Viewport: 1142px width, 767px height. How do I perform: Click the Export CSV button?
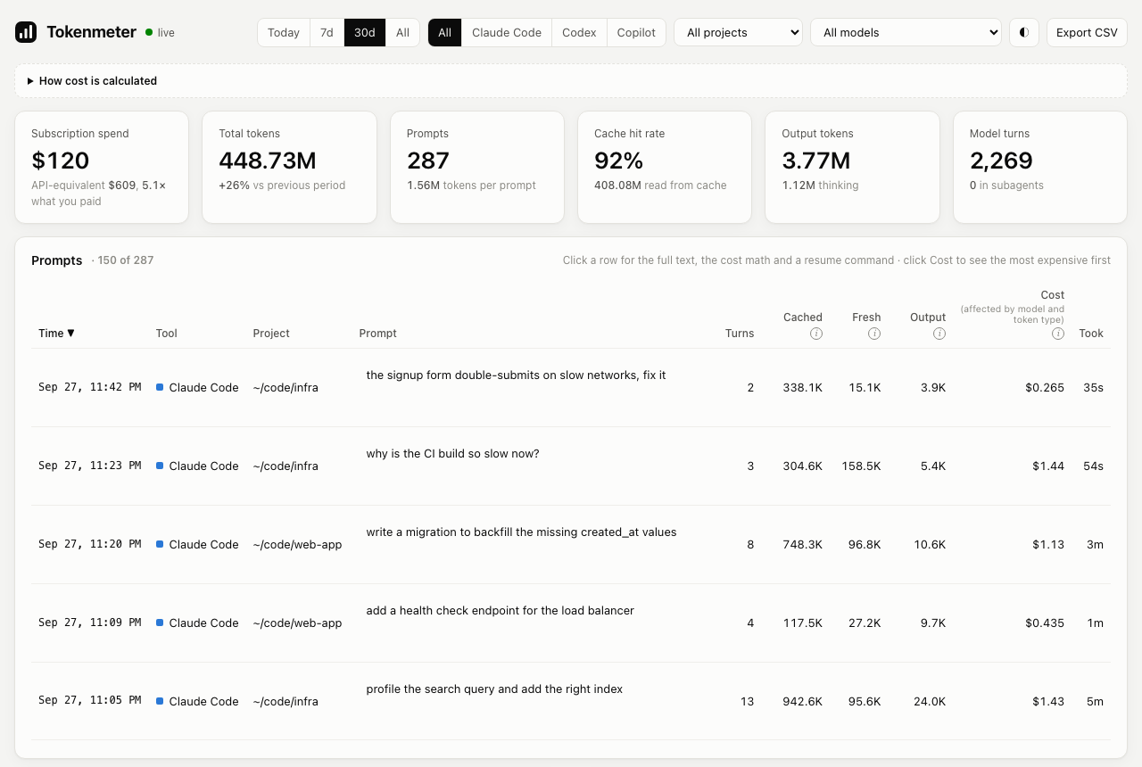[1087, 32]
